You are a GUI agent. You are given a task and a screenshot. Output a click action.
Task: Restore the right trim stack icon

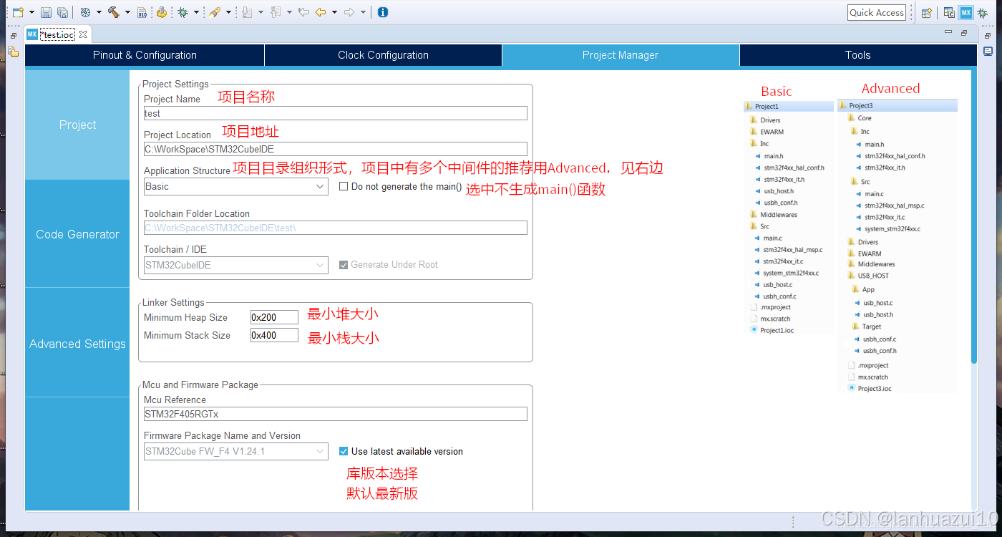(988, 35)
